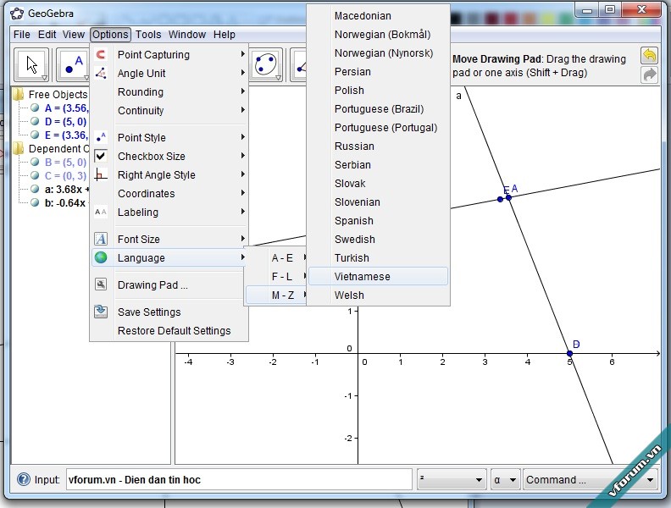Toggle visibility of line a
Screen dimensions: 671x508
click(x=35, y=189)
